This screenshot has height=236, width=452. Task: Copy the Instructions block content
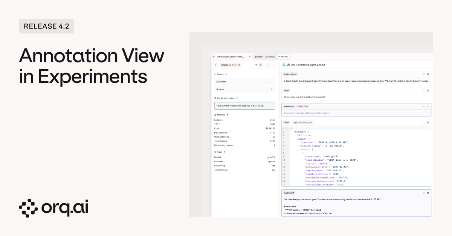(x=428, y=74)
